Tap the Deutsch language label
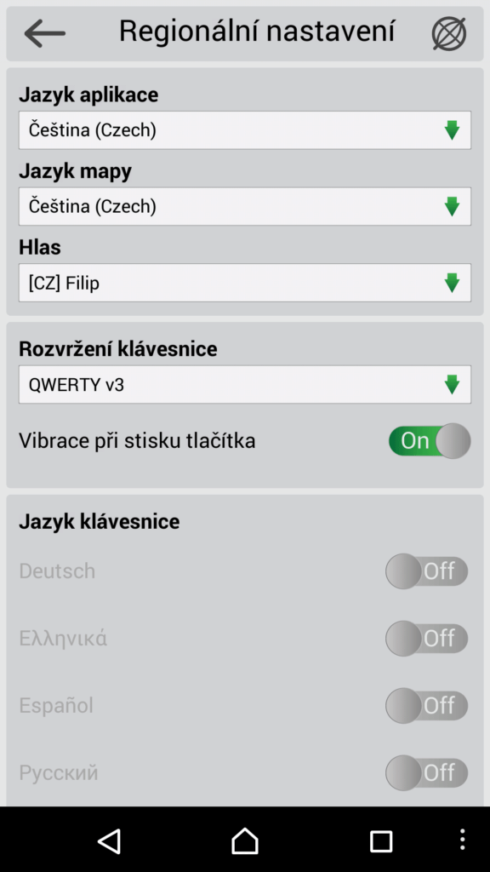 tap(57, 571)
